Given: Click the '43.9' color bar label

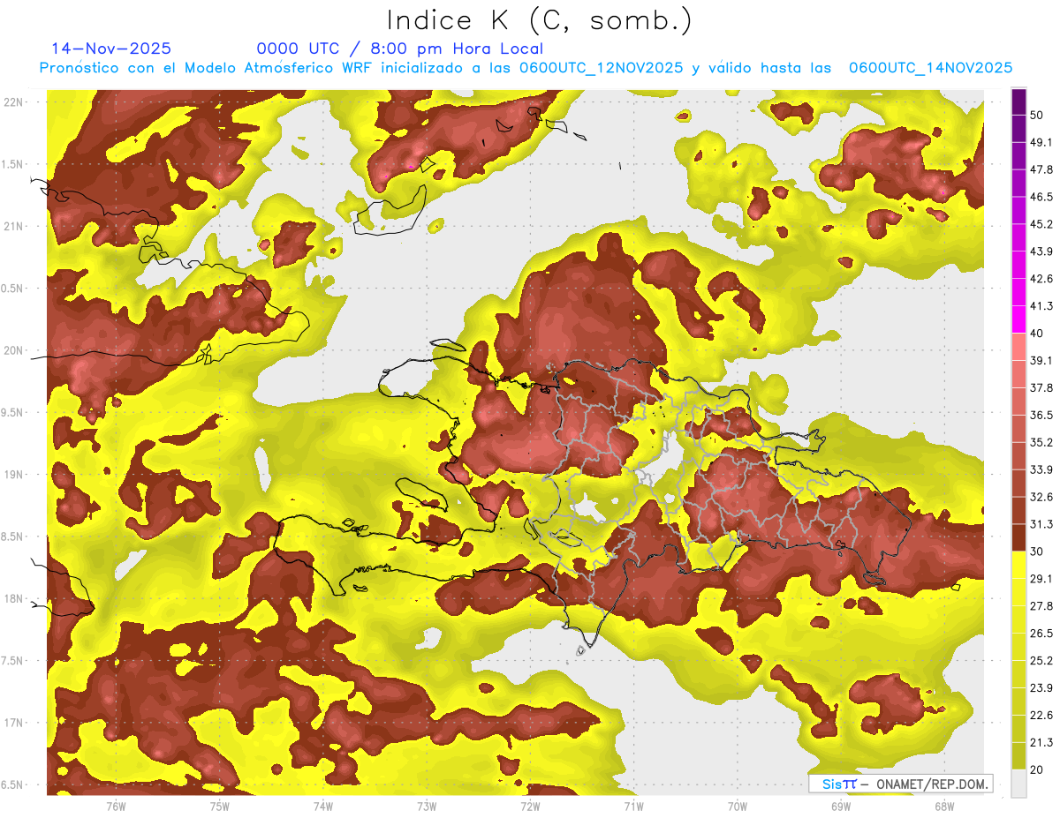Looking at the screenshot, I should 1041,251.
